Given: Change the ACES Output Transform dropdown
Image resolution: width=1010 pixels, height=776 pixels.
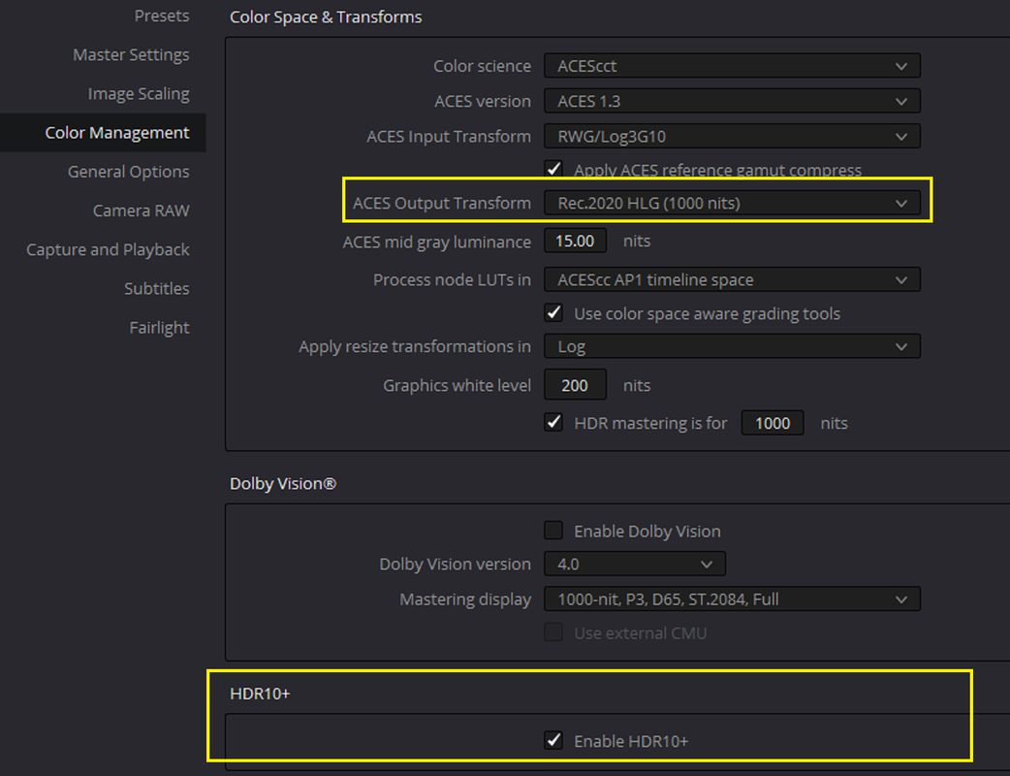Looking at the screenshot, I should (x=732, y=203).
